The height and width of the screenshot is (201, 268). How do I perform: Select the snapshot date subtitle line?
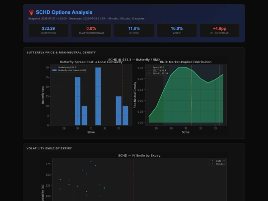coord(86,18)
